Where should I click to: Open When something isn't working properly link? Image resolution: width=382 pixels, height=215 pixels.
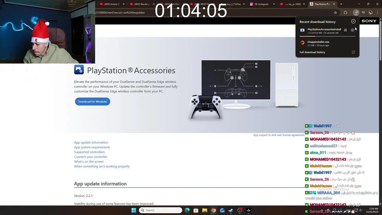click(102, 166)
